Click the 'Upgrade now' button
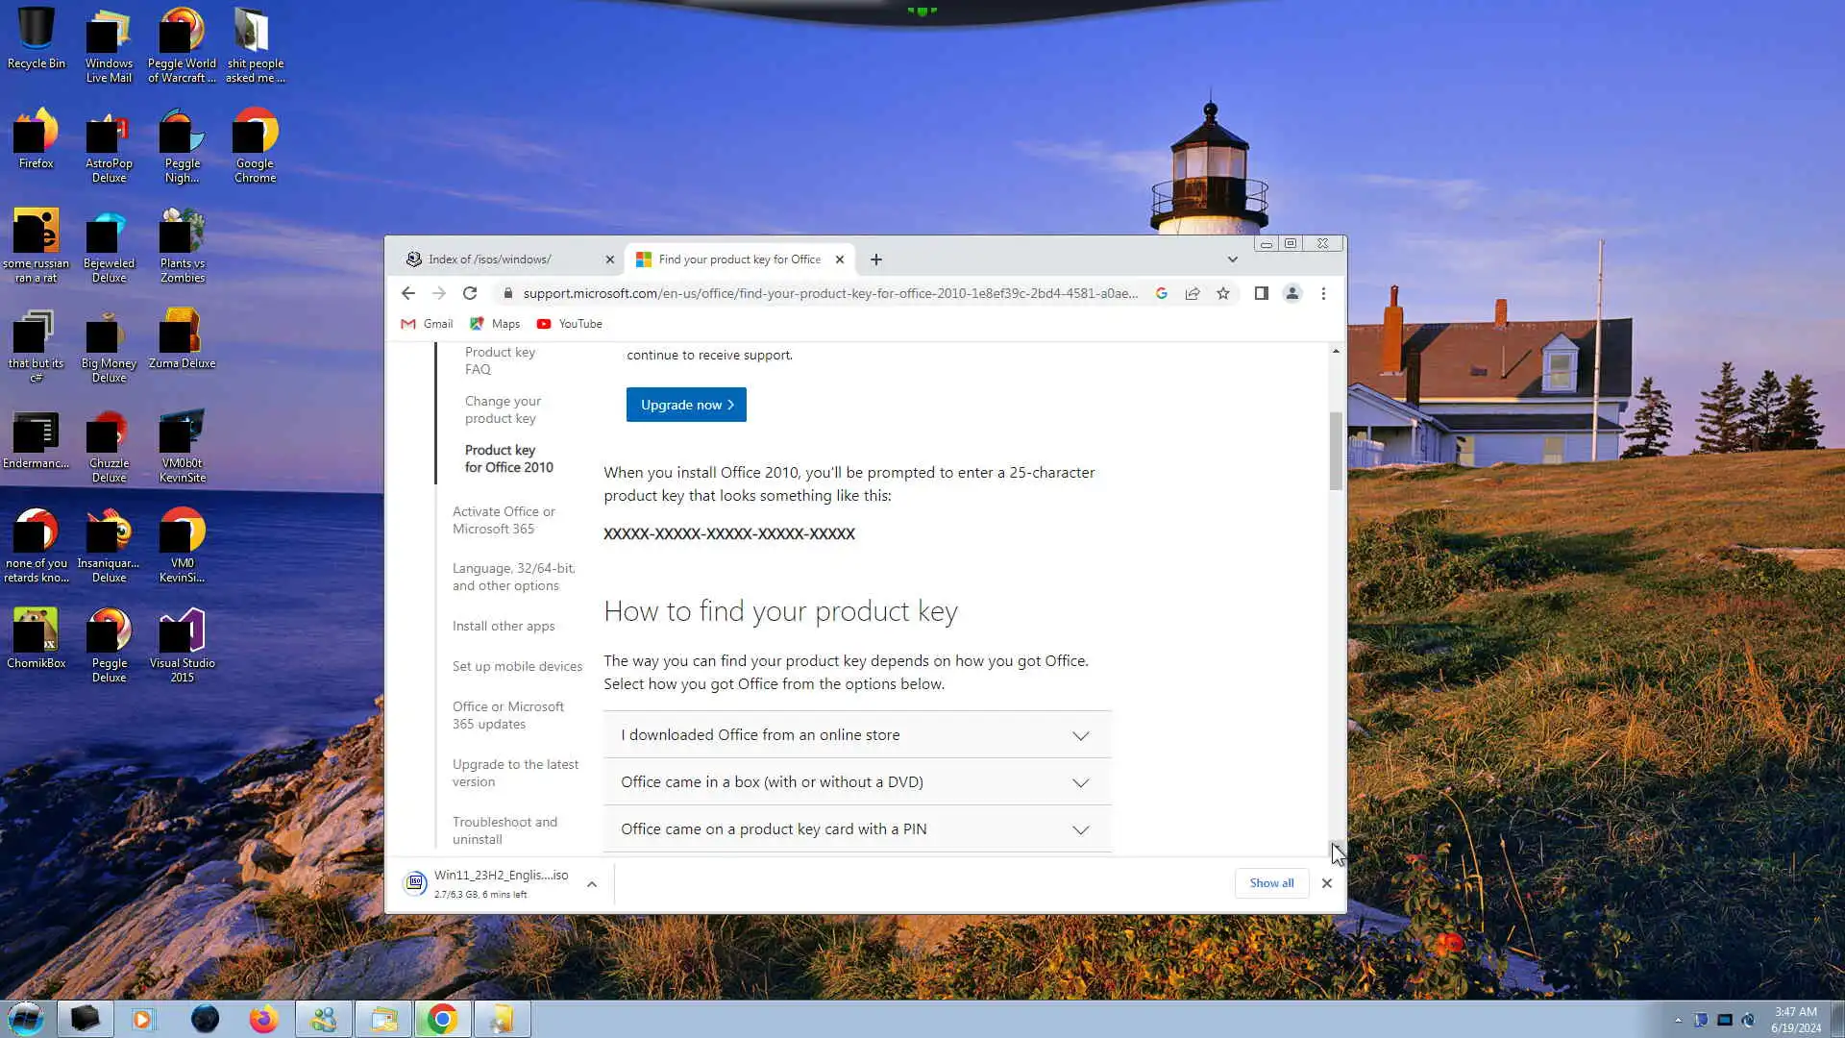The width and height of the screenshot is (1845, 1038). (686, 405)
